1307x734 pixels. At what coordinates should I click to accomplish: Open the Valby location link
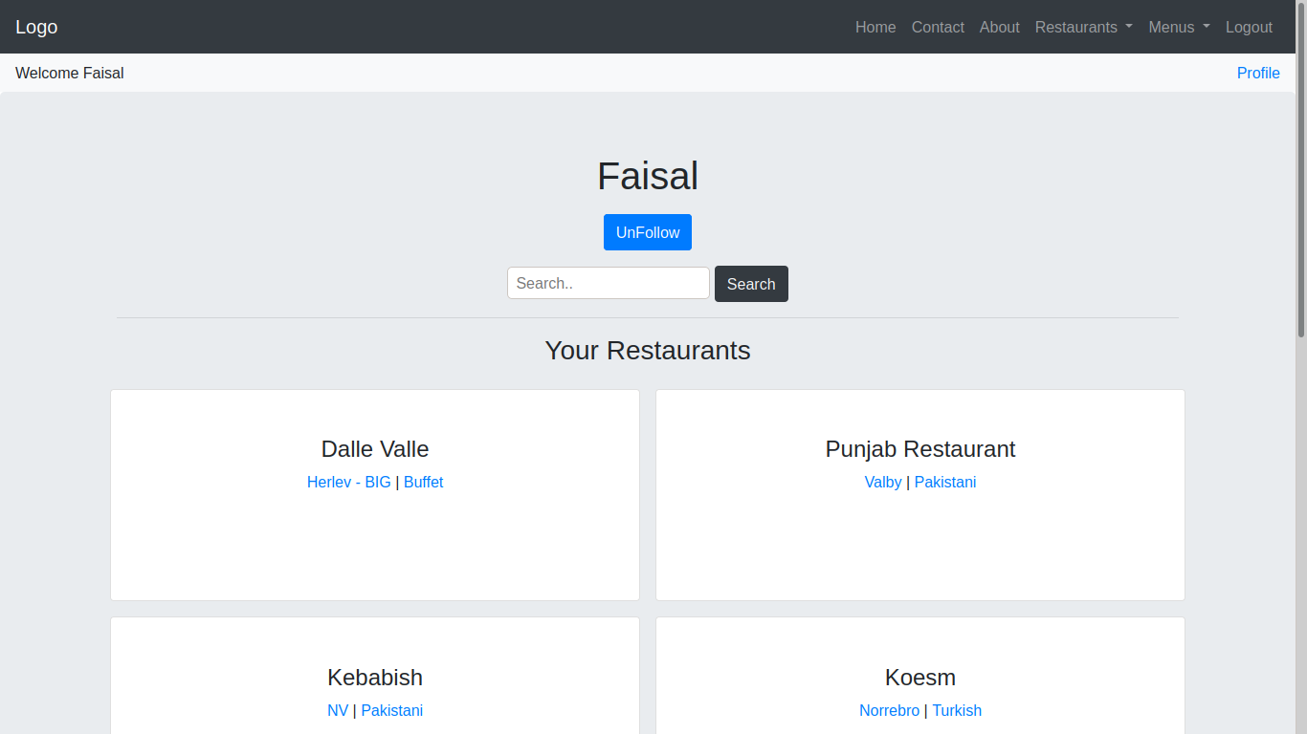click(883, 482)
